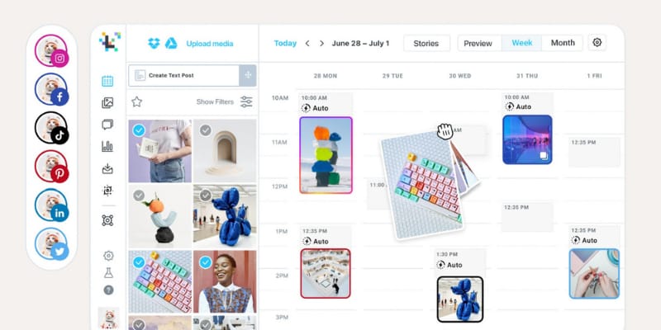Open the media library sidebar icon

tap(107, 102)
